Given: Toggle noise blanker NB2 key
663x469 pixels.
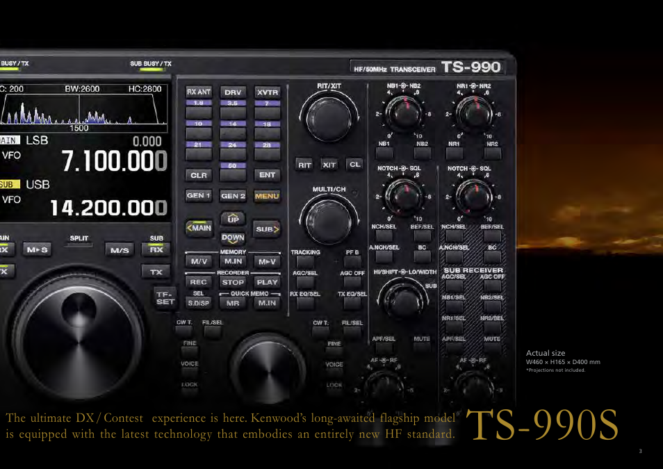Looking at the screenshot, I should [422, 153].
